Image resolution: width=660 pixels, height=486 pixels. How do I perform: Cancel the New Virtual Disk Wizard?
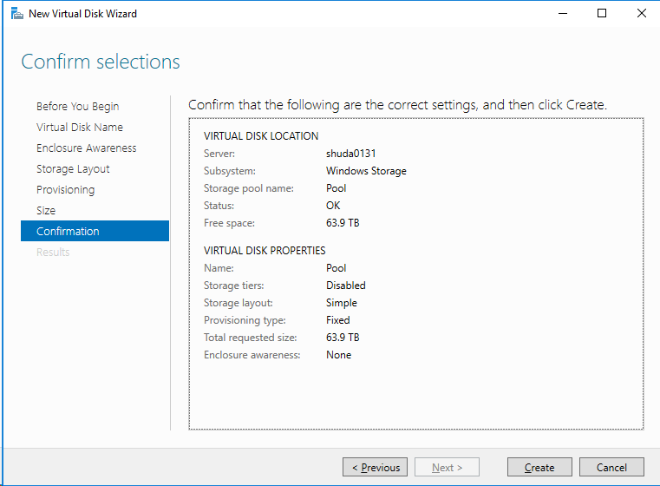point(611,467)
